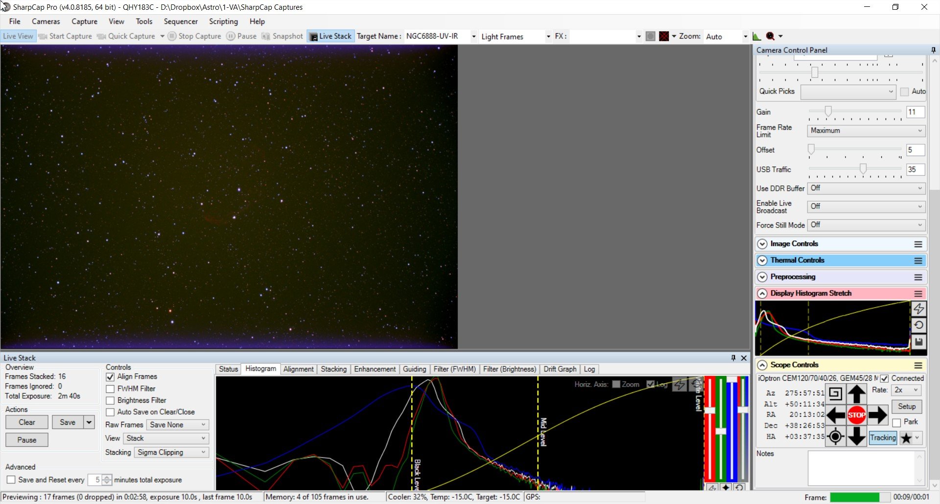Open the Sequencer menu

pos(181,22)
